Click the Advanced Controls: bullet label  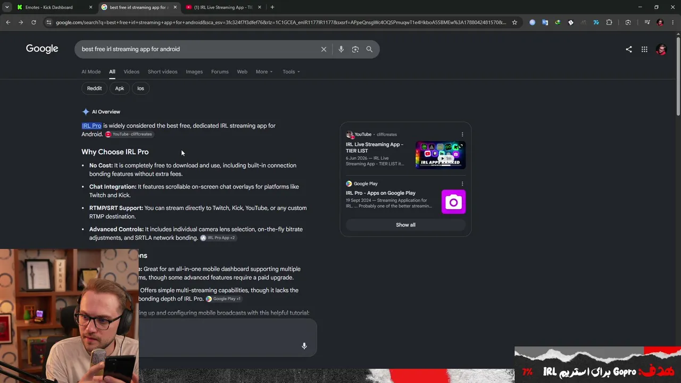coord(117,229)
